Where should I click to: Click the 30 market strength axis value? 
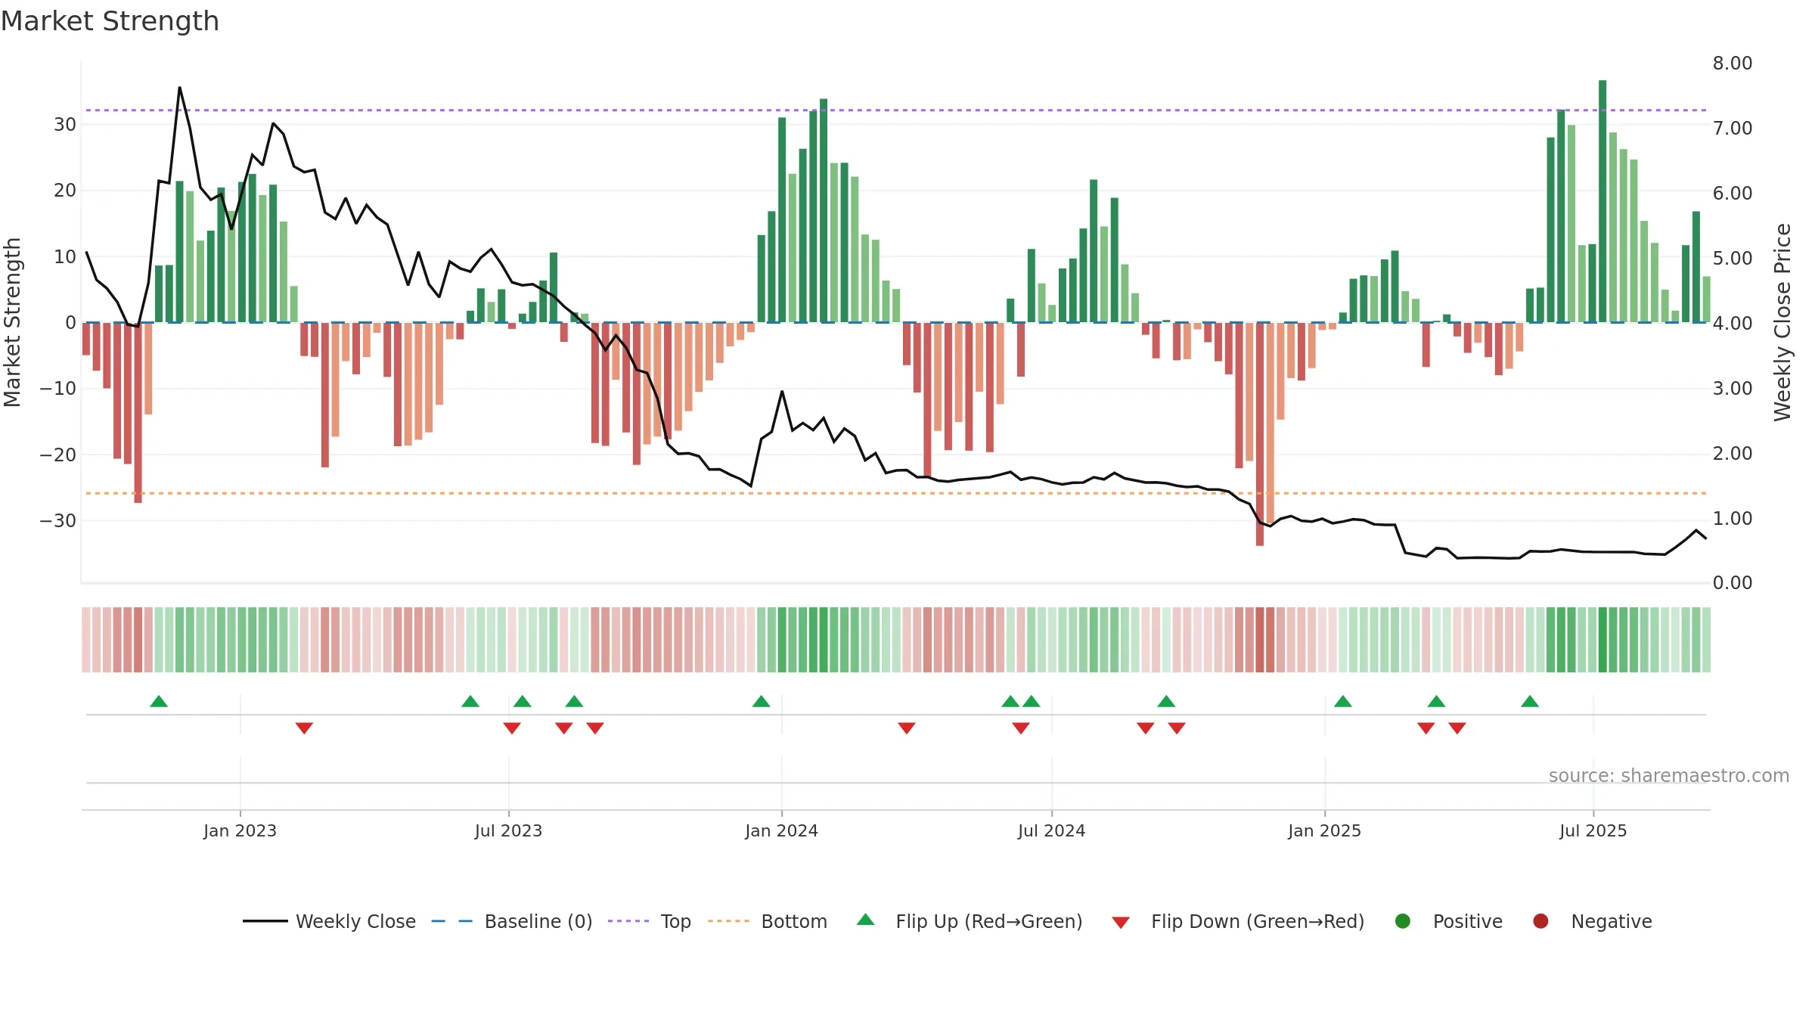(65, 124)
